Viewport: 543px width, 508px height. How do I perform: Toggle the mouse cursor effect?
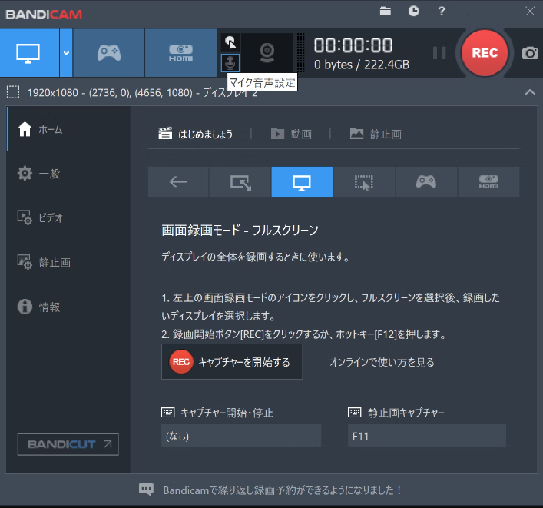click(230, 42)
